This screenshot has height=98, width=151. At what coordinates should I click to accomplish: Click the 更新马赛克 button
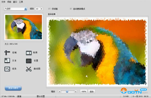(x=13, y=88)
